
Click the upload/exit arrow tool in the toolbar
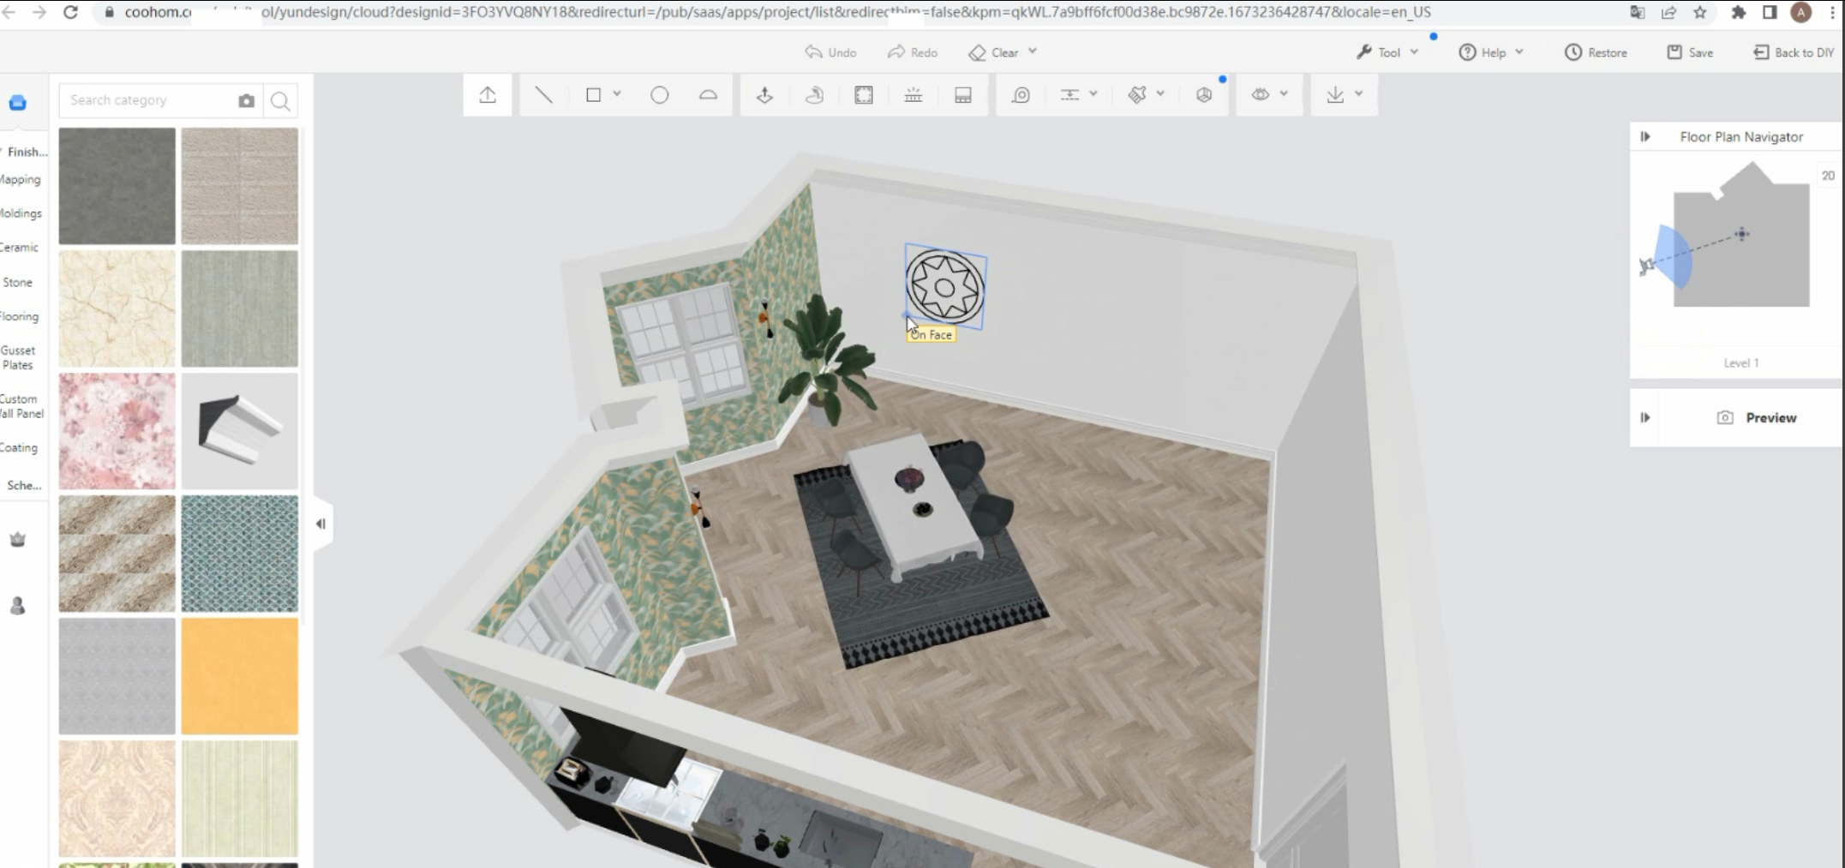pos(488,95)
